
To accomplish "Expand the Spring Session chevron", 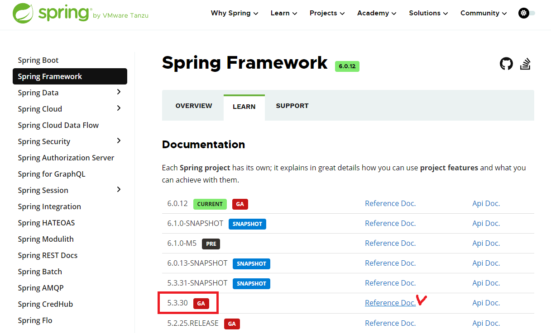I will click(x=119, y=190).
